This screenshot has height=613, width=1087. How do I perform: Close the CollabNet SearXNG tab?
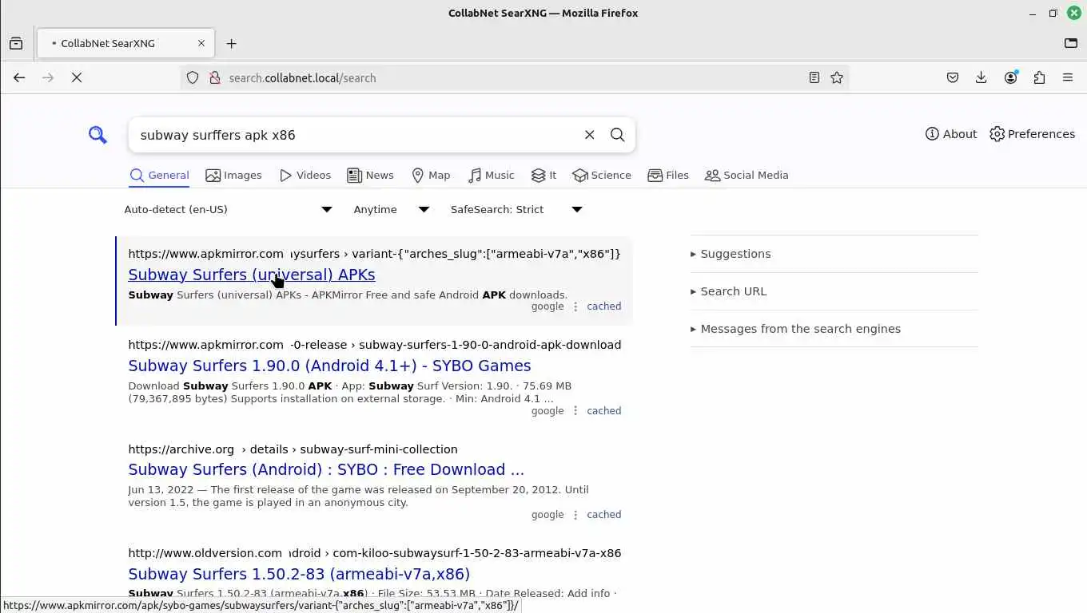pyautogui.click(x=201, y=43)
